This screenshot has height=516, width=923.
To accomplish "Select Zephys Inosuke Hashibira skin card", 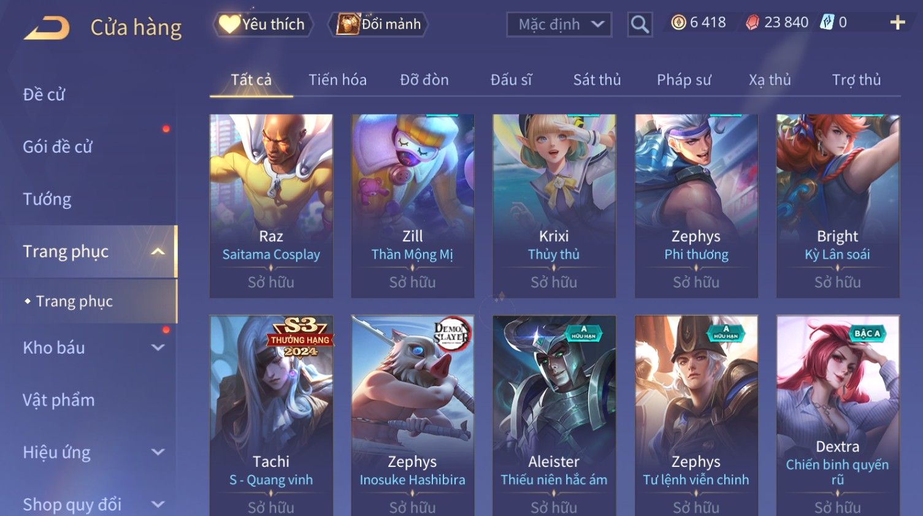I will click(x=412, y=415).
